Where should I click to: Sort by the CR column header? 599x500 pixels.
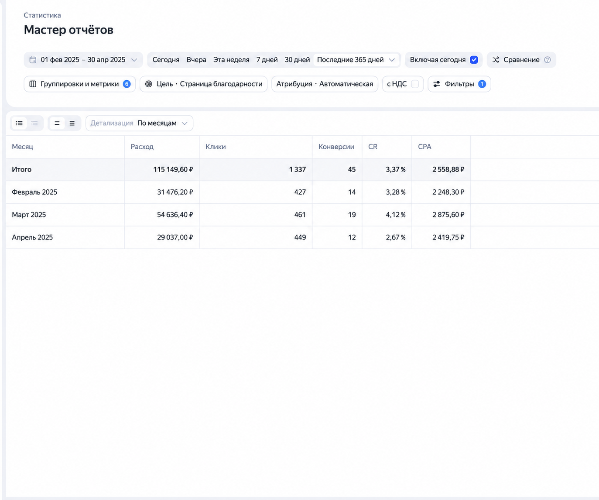pos(373,147)
